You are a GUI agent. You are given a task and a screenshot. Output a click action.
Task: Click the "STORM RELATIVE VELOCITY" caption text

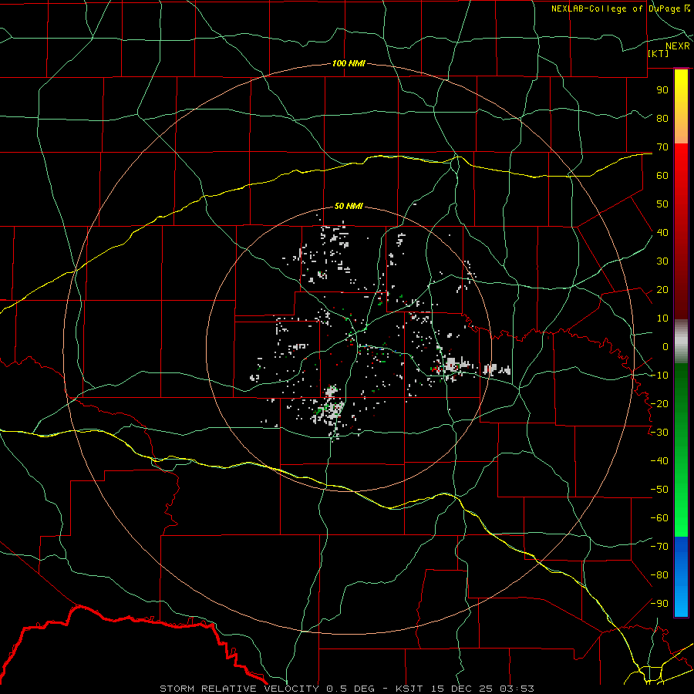pos(239,689)
